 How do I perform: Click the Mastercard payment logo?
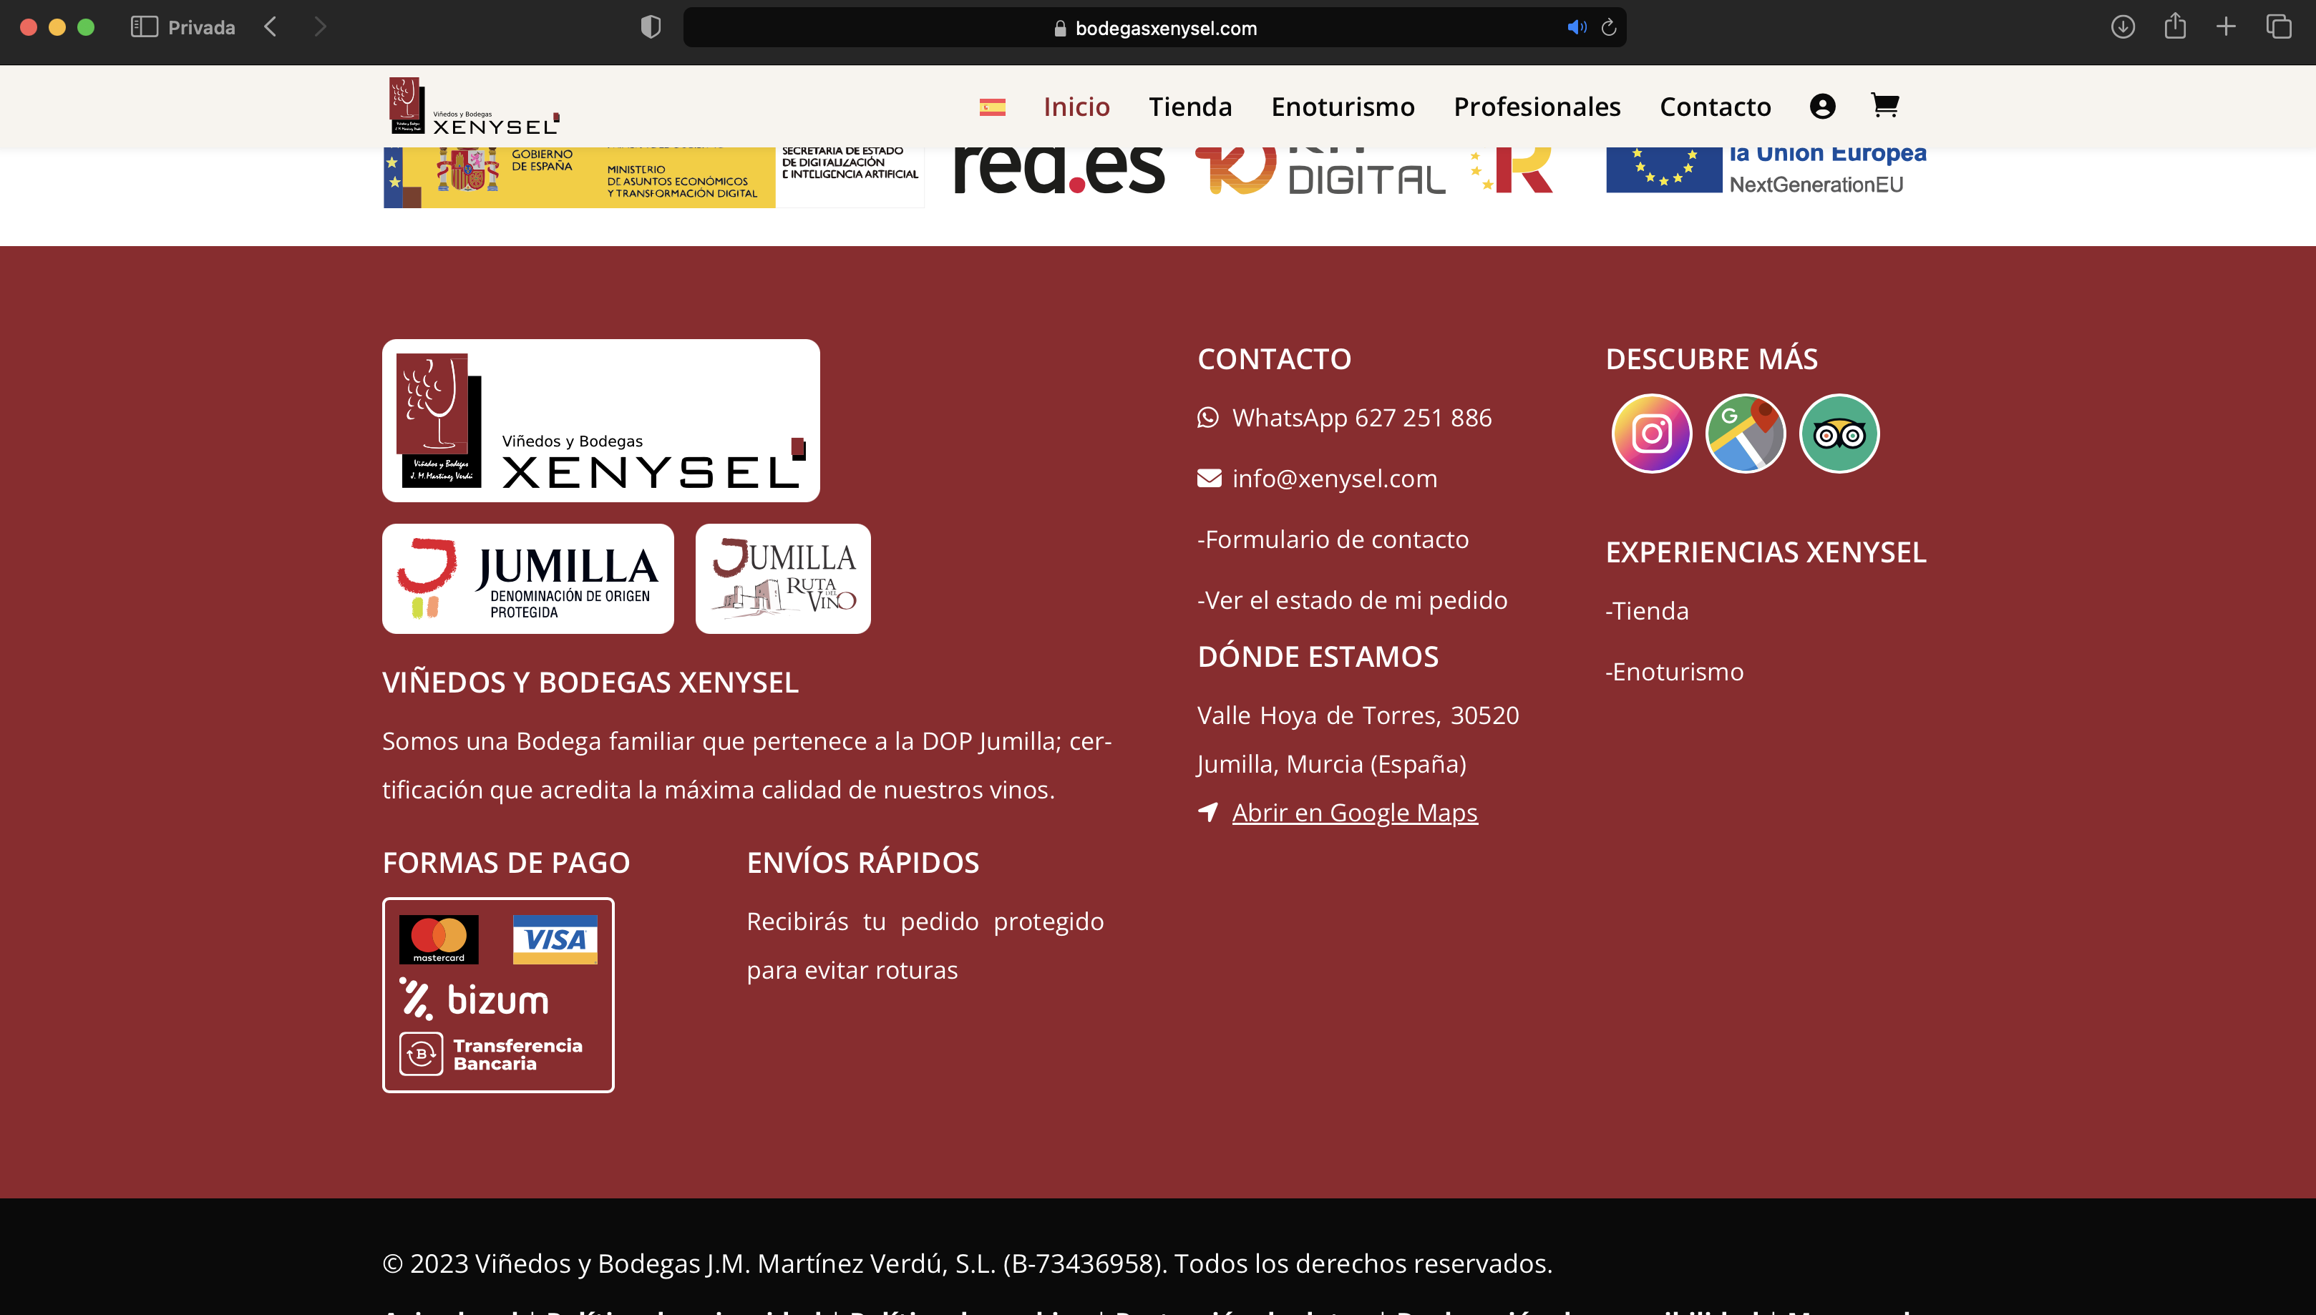[x=439, y=939]
